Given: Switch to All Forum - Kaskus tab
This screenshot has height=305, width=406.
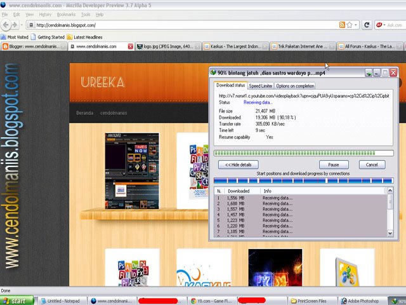Looking at the screenshot, I should (370, 46).
